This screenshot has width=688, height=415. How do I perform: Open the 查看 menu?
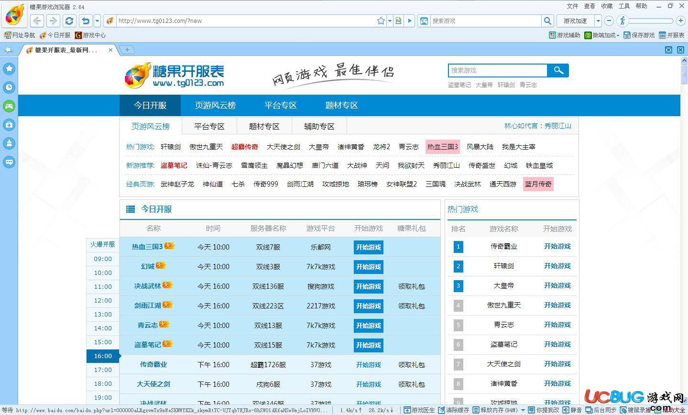[x=590, y=6]
